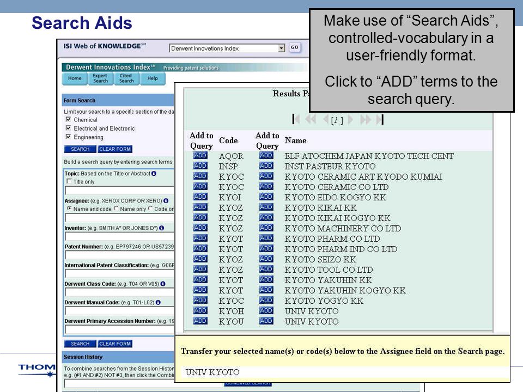Click the Patent Number input field
This screenshot has height=392, width=523.
(x=119, y=255)
